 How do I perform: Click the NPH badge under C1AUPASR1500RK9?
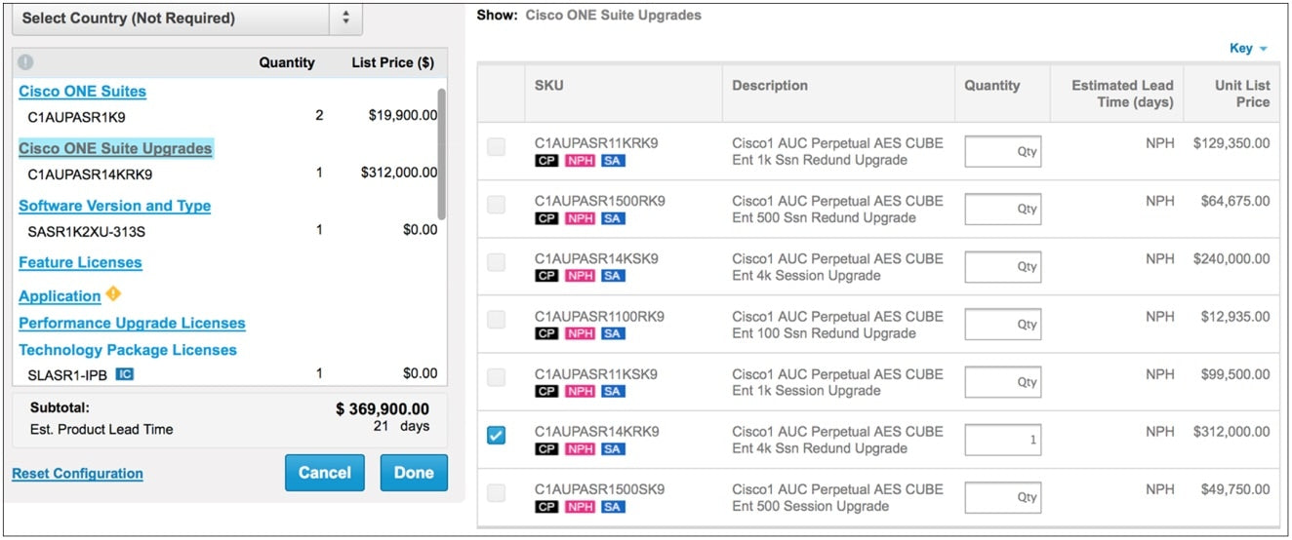(x=579, y=218)
